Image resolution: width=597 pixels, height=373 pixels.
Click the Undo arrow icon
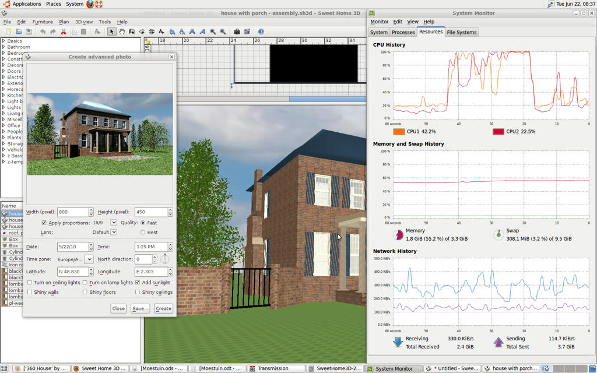click(x=43, y=31)
